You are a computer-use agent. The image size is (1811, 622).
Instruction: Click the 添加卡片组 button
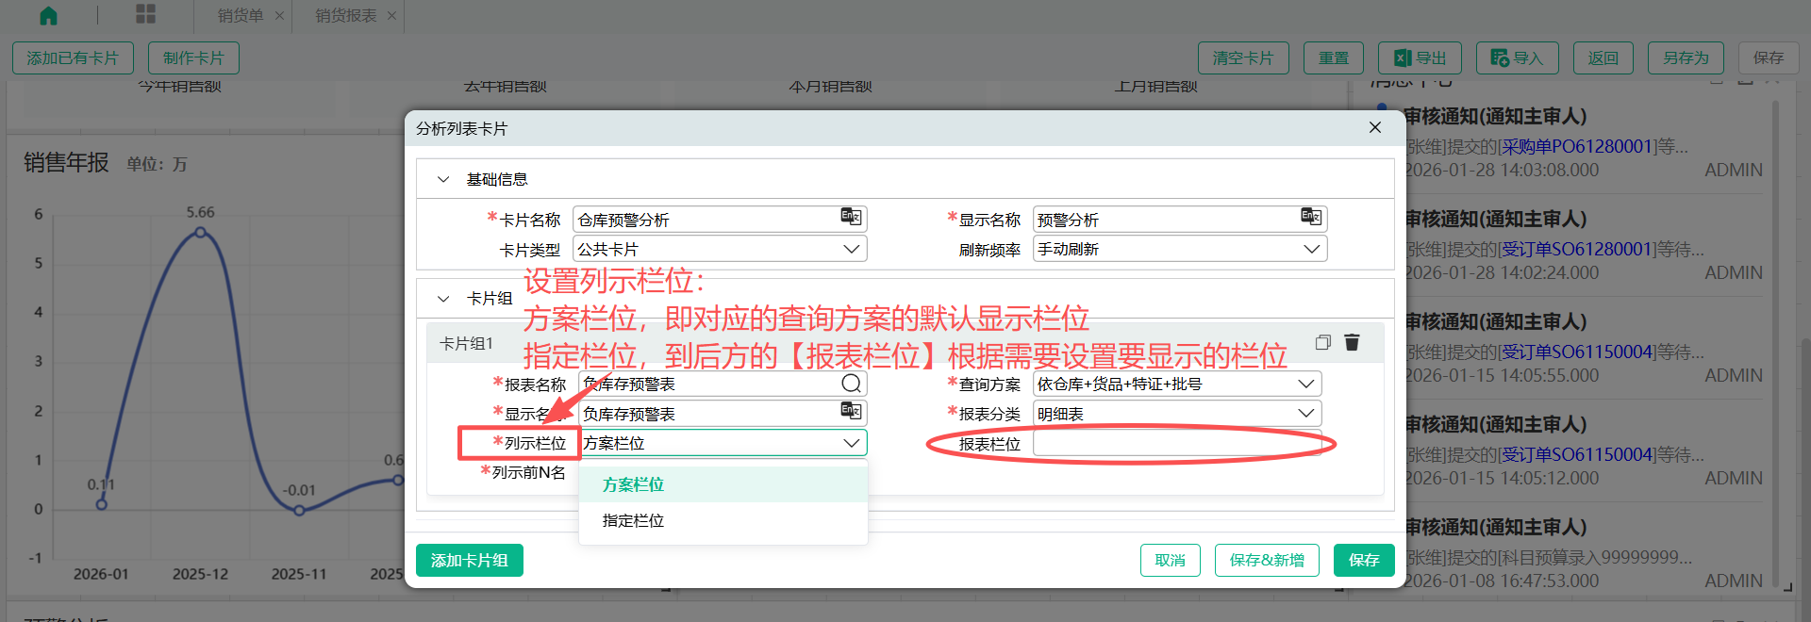[x=469, y=561]
